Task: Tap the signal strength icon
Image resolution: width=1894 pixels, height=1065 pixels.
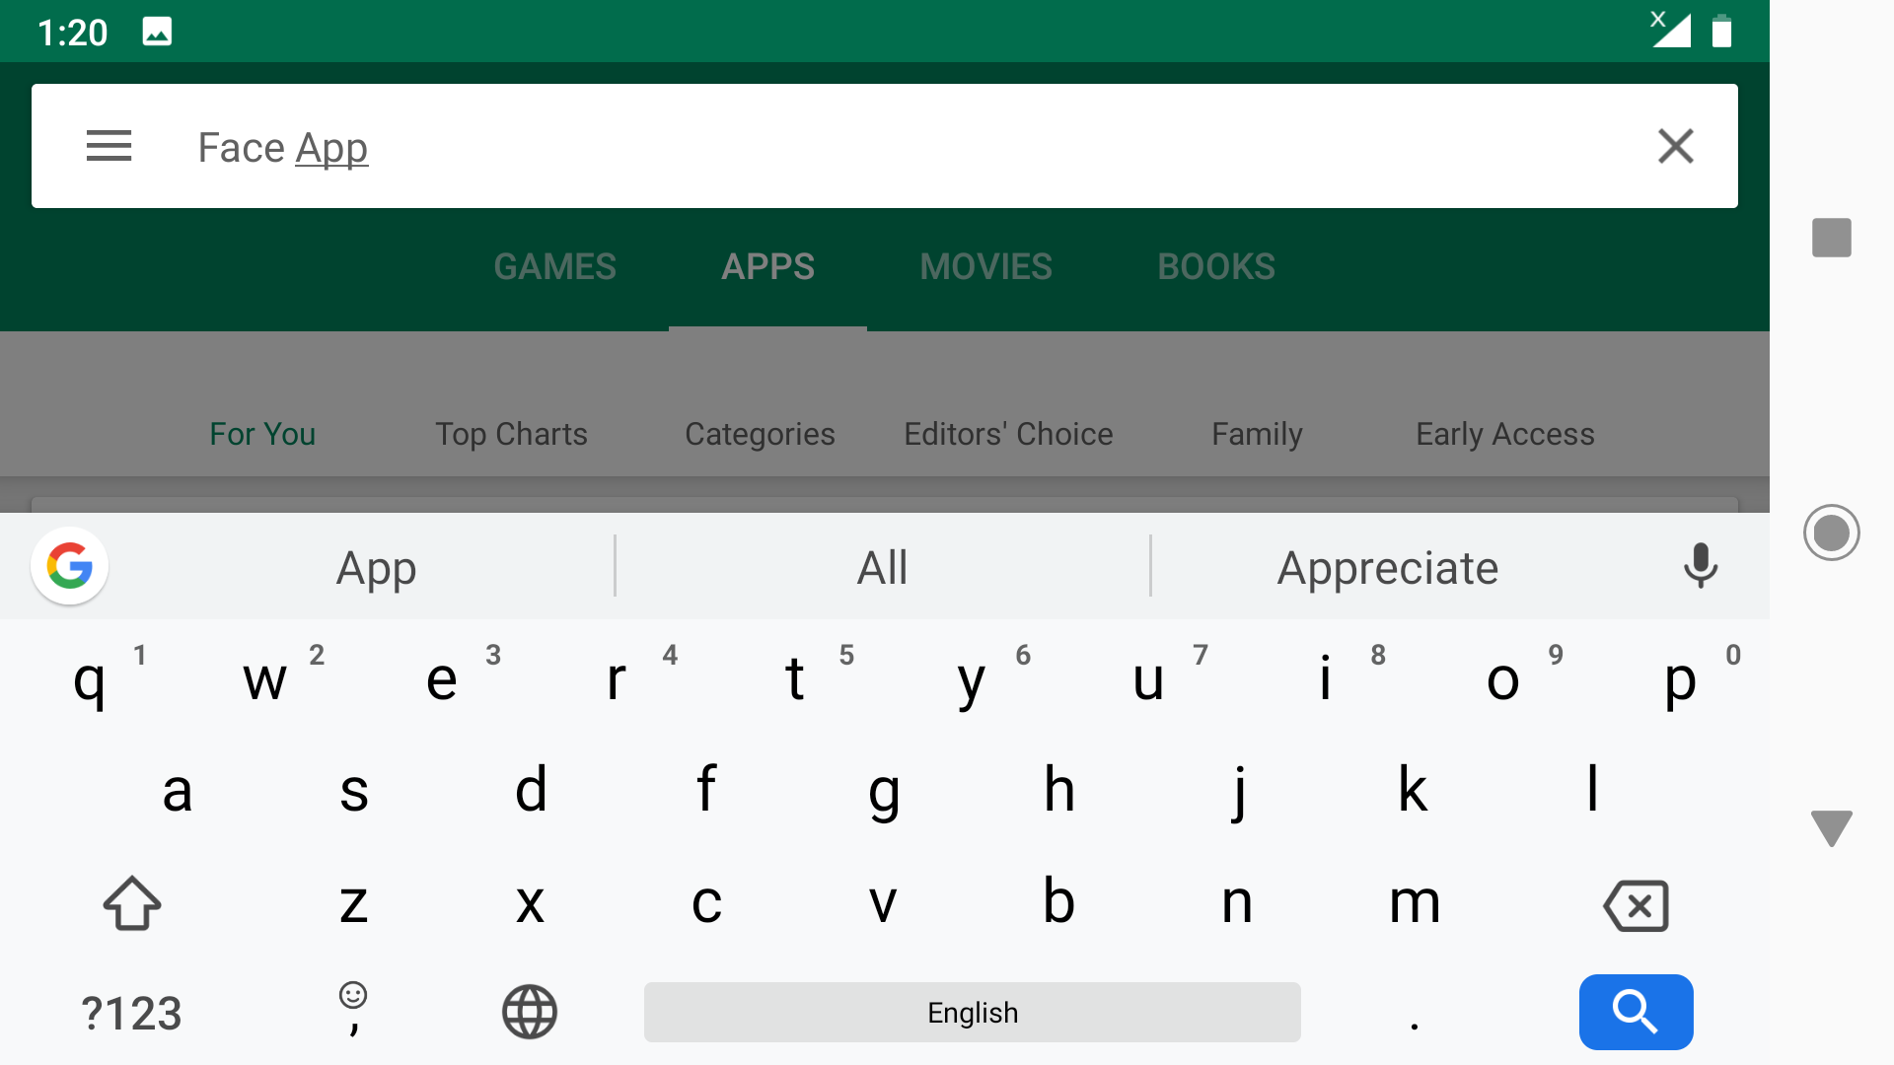Action: pyautogui.click(x=1671, y=29)
